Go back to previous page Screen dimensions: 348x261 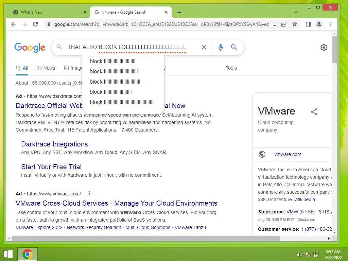tap(14, 24)
